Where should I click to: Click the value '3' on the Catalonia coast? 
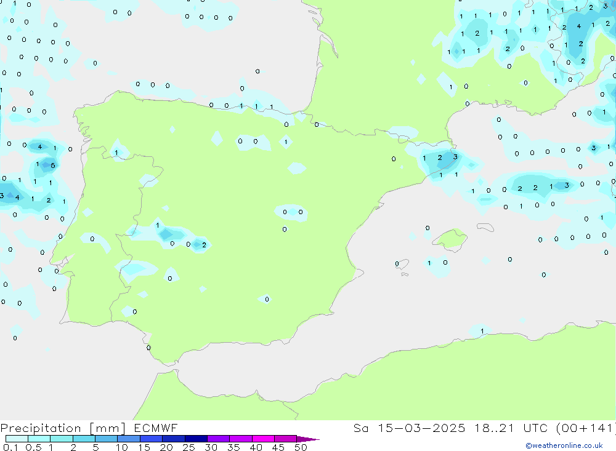(x=455, y=157)
